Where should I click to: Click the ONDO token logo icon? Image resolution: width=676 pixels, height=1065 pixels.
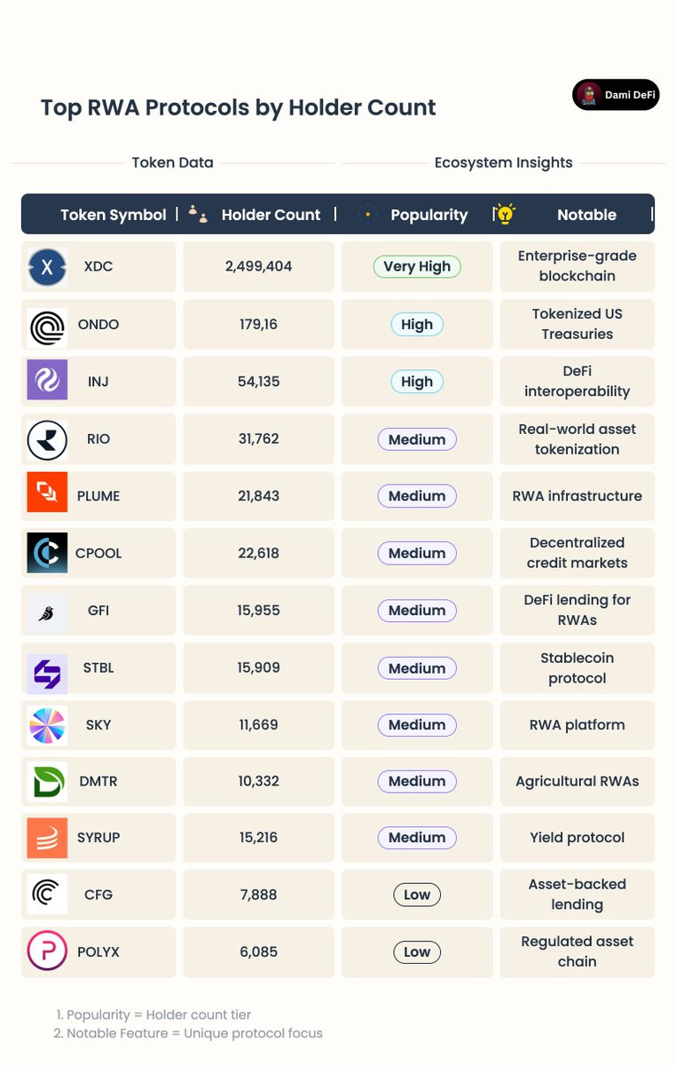point(47,325)
